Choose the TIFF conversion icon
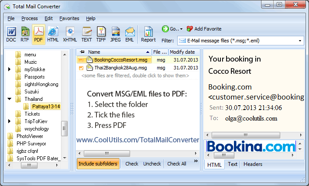This screenshot has height=186, width=309. coord(101,31)
